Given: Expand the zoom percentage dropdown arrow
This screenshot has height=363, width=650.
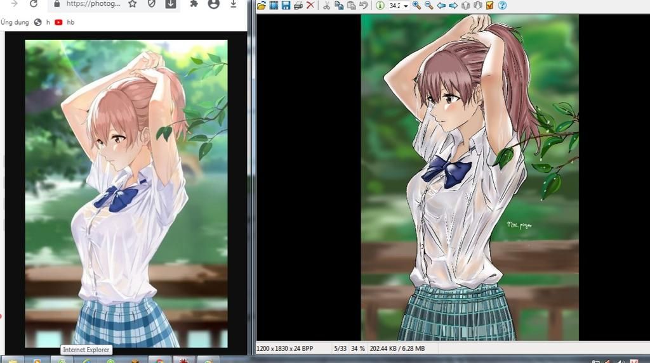Looking at the screenshot, I should 406,6.
